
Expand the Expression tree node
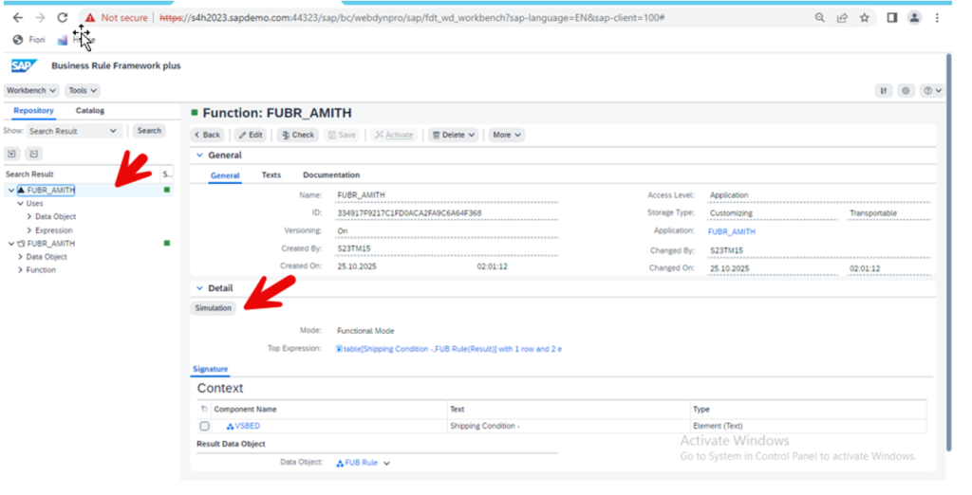coord(28,230)
